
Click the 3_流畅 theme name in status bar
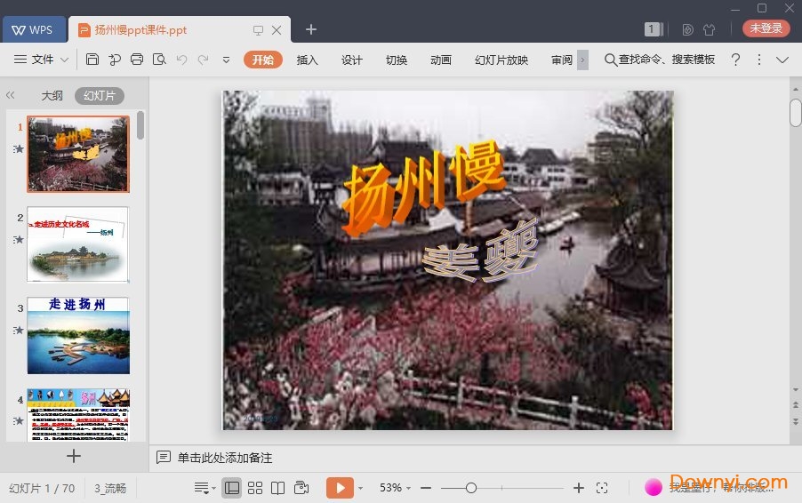[x=110, y=488]
